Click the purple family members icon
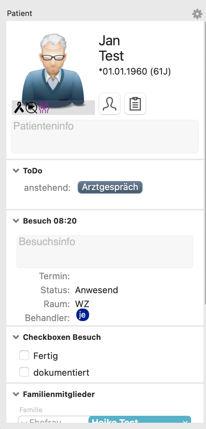 click(44, 108)
